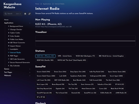Play SomaFM Space Station Soma
Viewport: 139px width, 104px height.
click(x=117, y=72)
